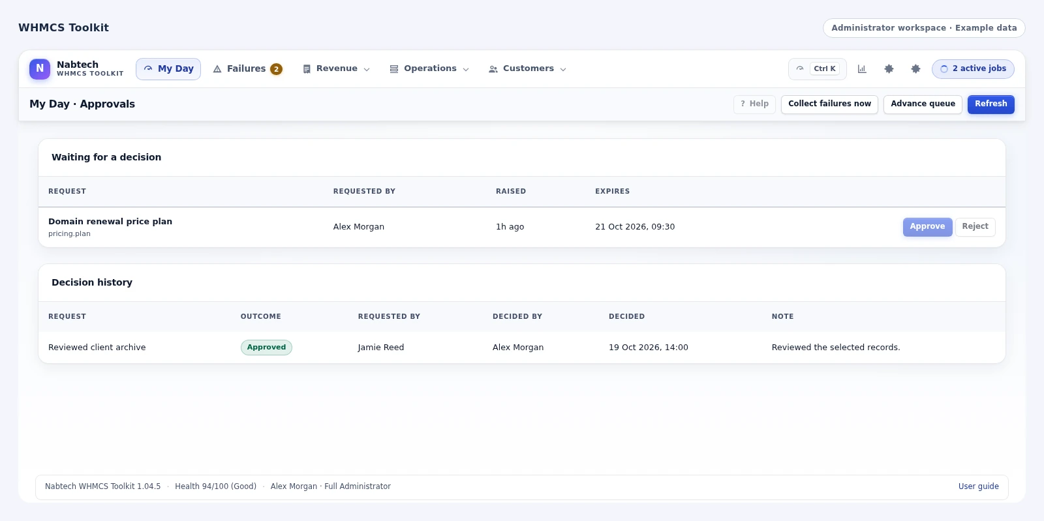Click the gear icon beside the active jobs pill

point(915,68)
